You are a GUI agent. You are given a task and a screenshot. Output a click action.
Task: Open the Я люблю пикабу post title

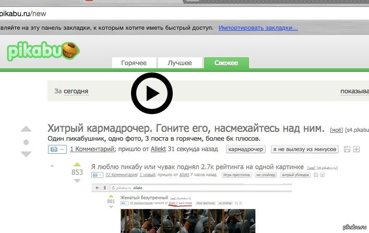click(x=197, y=167)
